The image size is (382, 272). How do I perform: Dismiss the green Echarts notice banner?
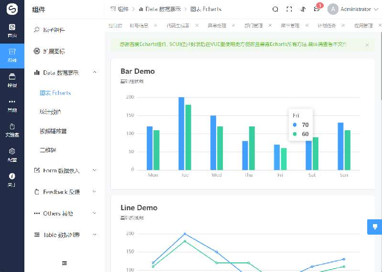367,45
